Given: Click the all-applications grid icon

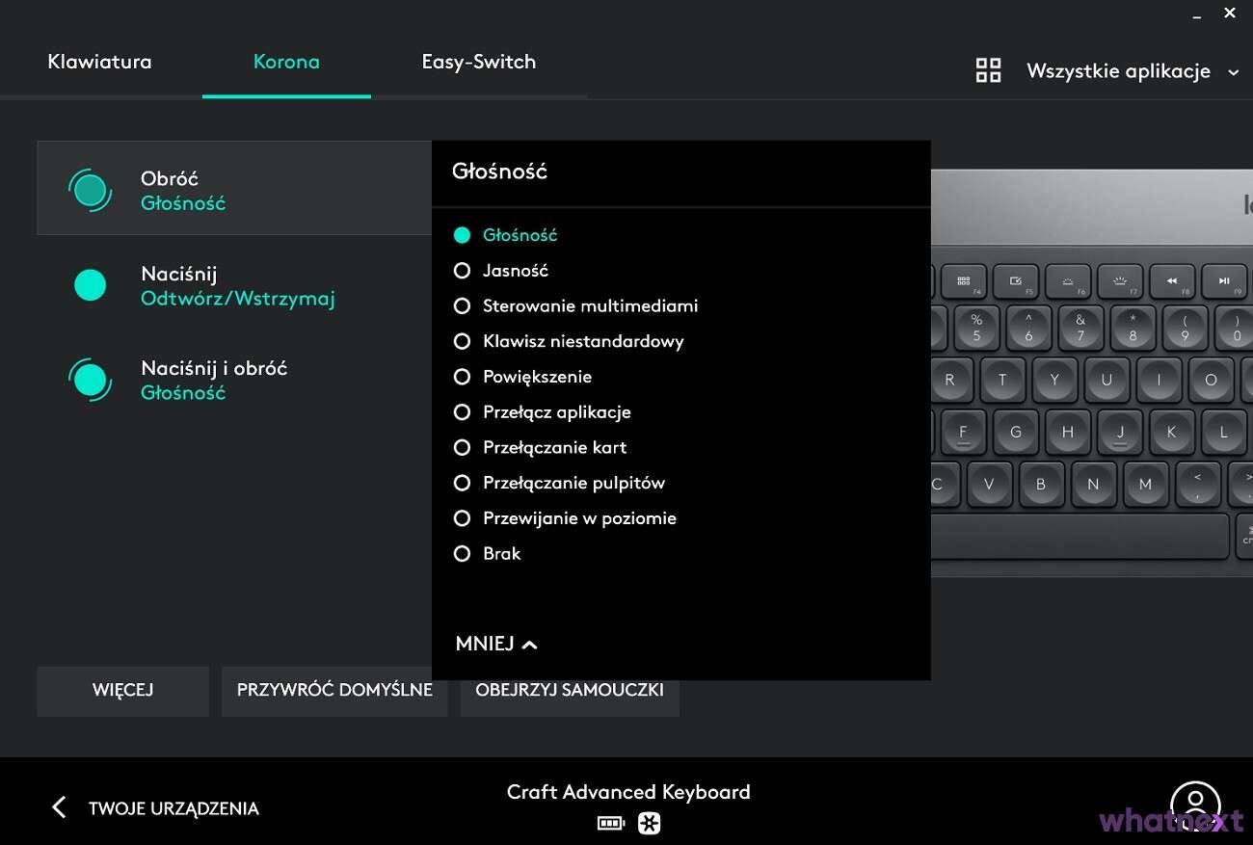Looking at the screenshot, I should pyautogui.click(x=988, y=69).
